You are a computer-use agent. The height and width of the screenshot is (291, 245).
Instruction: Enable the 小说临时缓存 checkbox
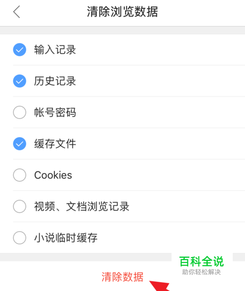20,238
